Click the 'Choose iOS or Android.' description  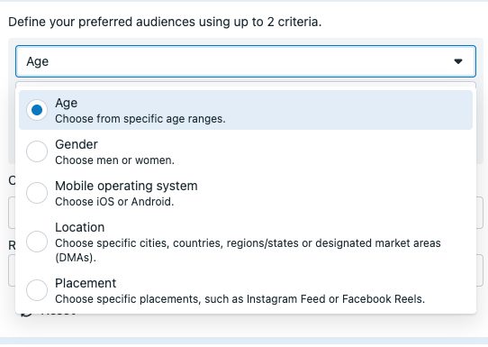coord(114,202)
